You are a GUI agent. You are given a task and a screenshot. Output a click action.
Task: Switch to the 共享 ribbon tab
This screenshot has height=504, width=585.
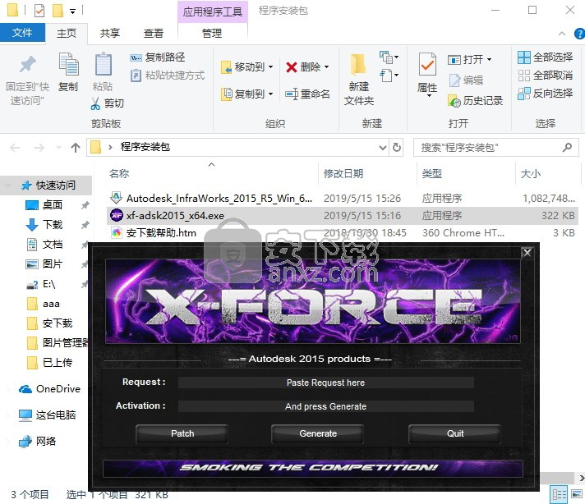tap(110, 33)
